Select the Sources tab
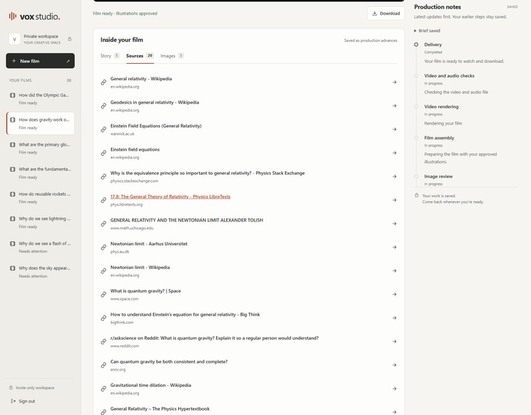The width and height of the screenshot is (531, 415). click(x=140, y=56)
